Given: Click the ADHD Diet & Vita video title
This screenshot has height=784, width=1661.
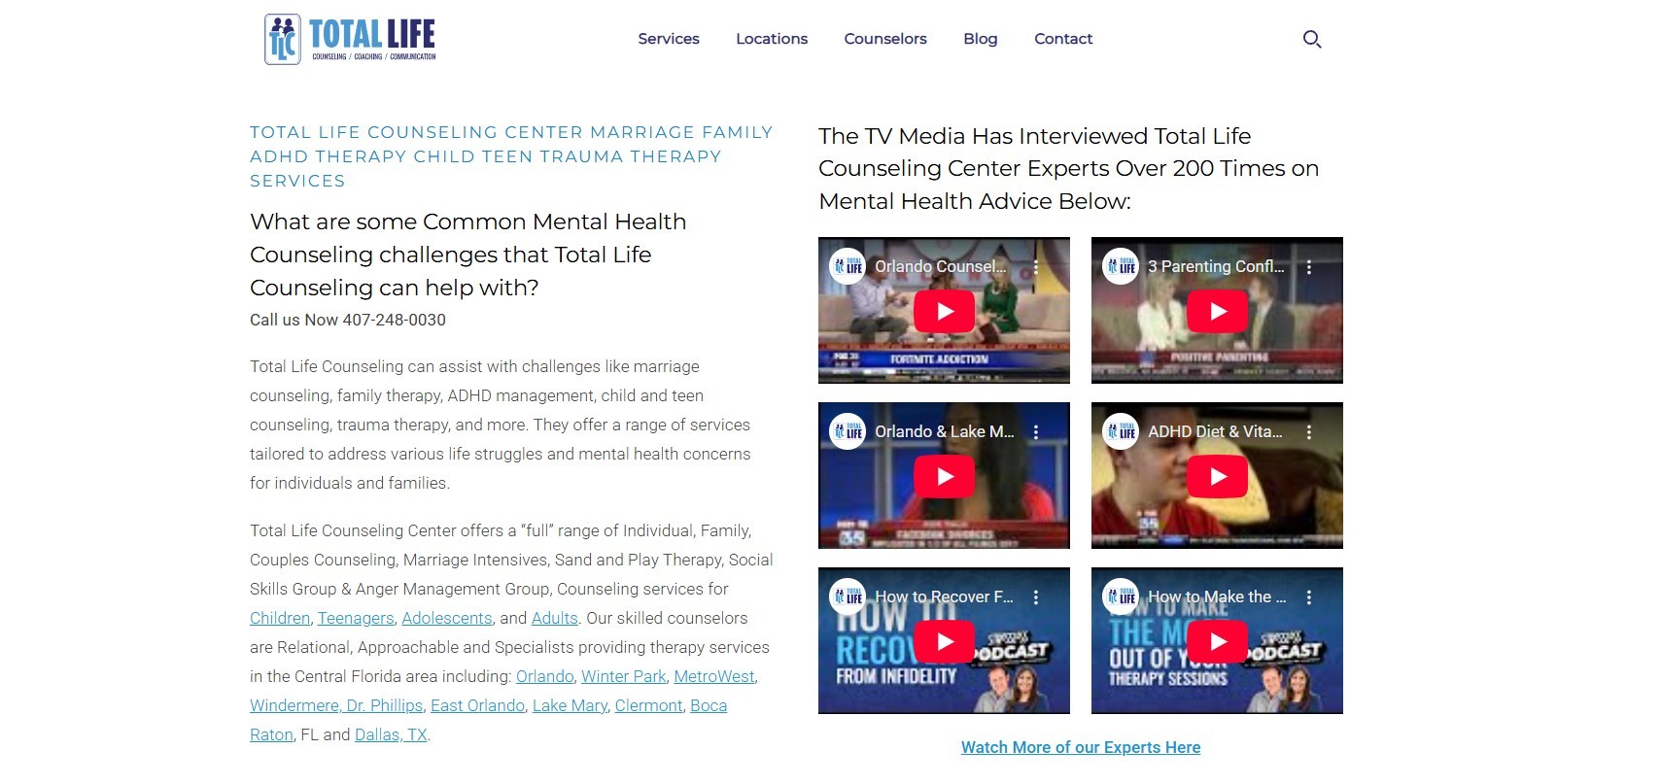Looking at the screenshot, I should (x=1215, y=431).
